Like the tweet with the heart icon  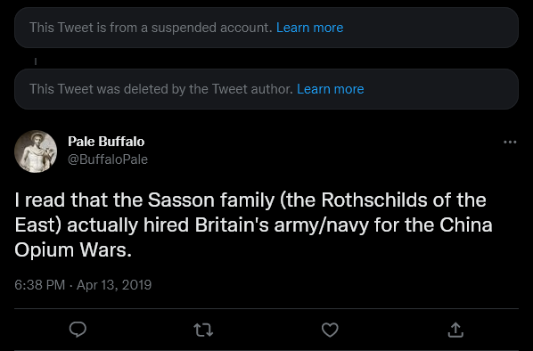tap(330, 330)
